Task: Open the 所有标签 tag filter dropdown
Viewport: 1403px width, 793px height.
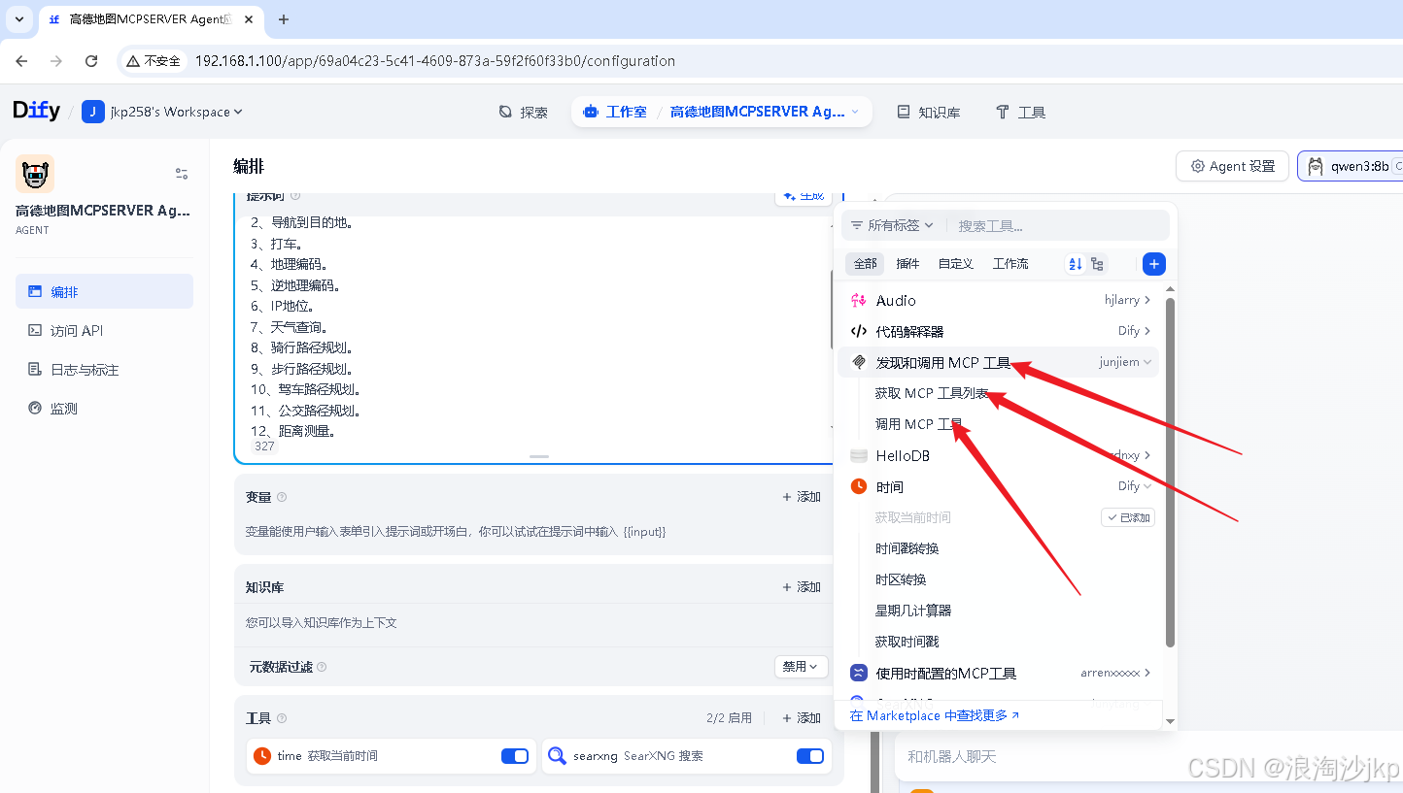Action: coord(892,225)
